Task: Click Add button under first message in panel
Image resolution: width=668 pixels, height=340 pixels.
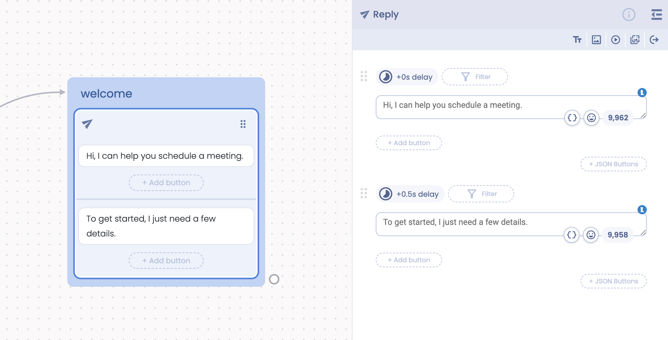Action: pyautogui.click(x=409, y=143)
